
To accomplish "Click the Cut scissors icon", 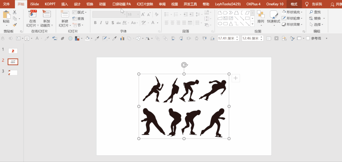I will [x=15, y=12].
